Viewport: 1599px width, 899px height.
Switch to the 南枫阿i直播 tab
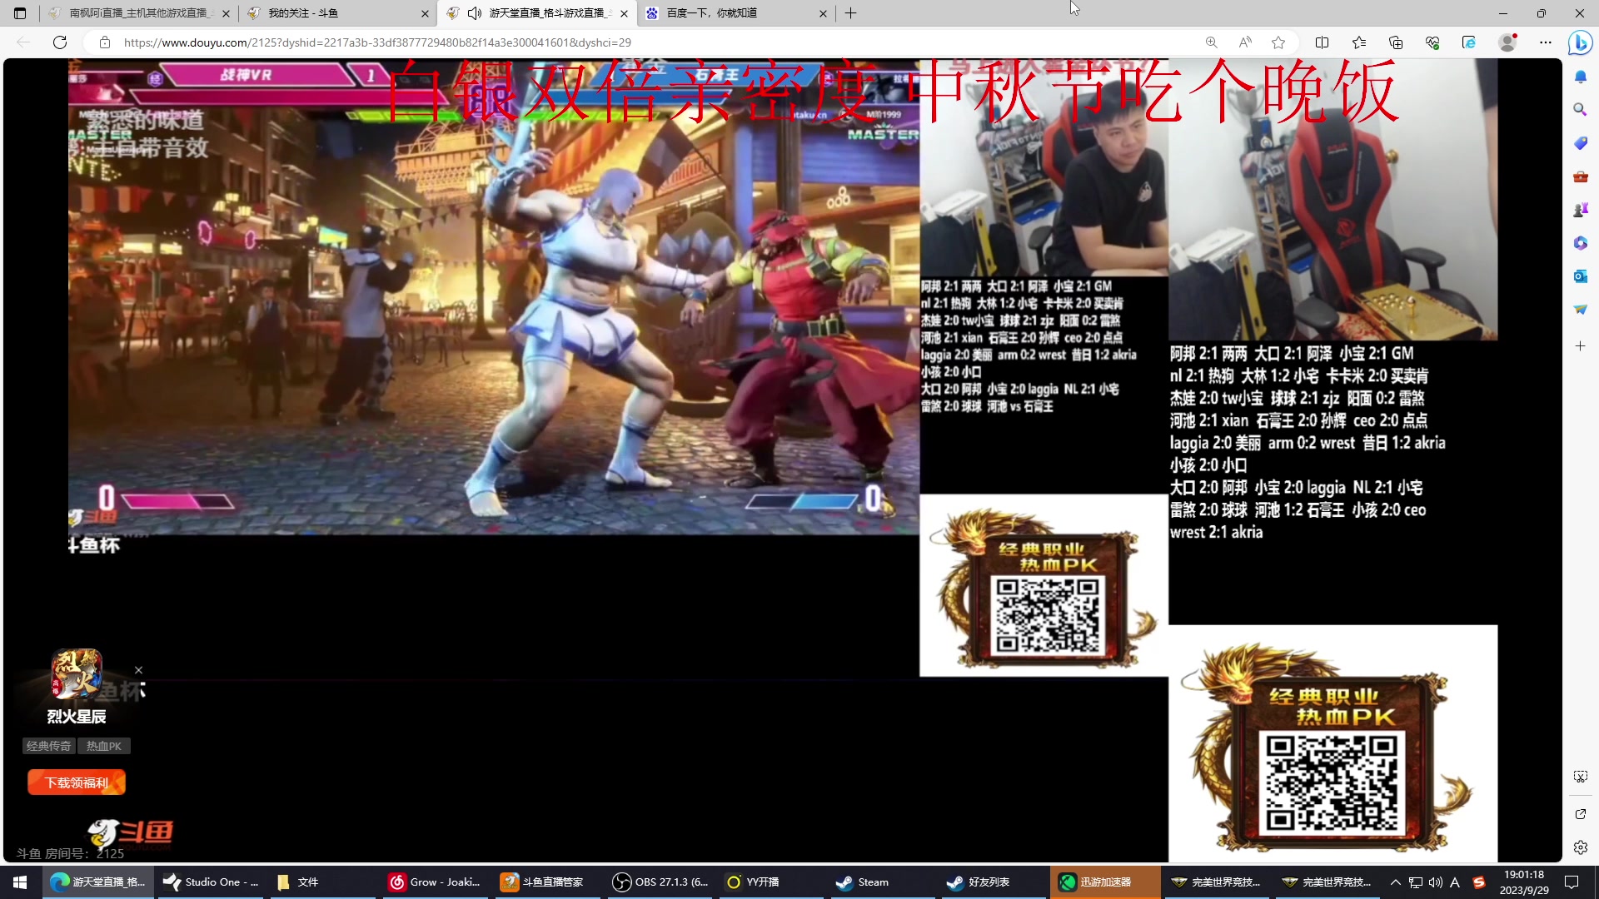137,13
